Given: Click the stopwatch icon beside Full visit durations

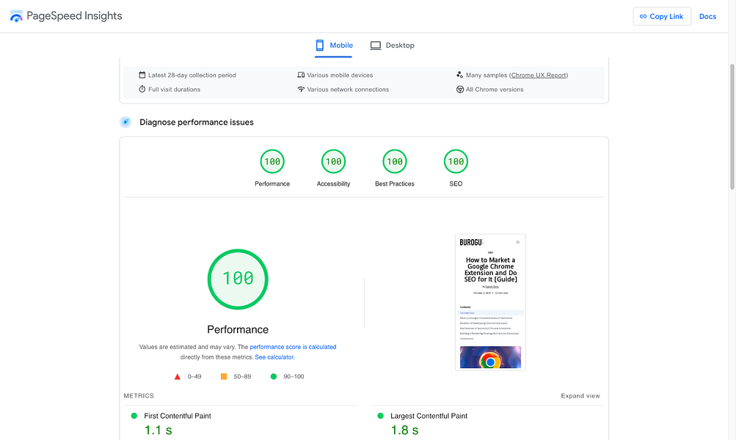Looking at the screenshot, I should coord(142,89).
